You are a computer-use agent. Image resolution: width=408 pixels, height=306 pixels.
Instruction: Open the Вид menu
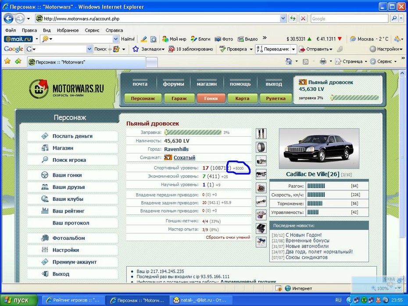click(x=47, y=30)
